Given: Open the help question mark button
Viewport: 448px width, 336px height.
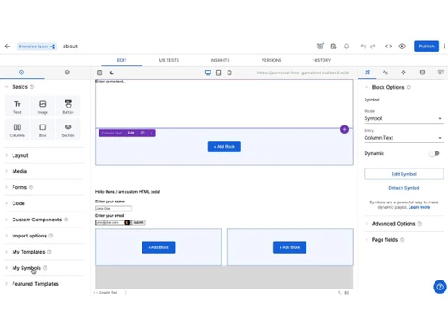Looking at the screenshot, I should pos(440,287).
